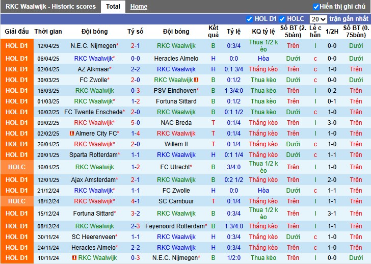The width and height of the screenshot is (371, 264).
Task: Uncheck the HOLC league filter
Action: click(282, 19)
